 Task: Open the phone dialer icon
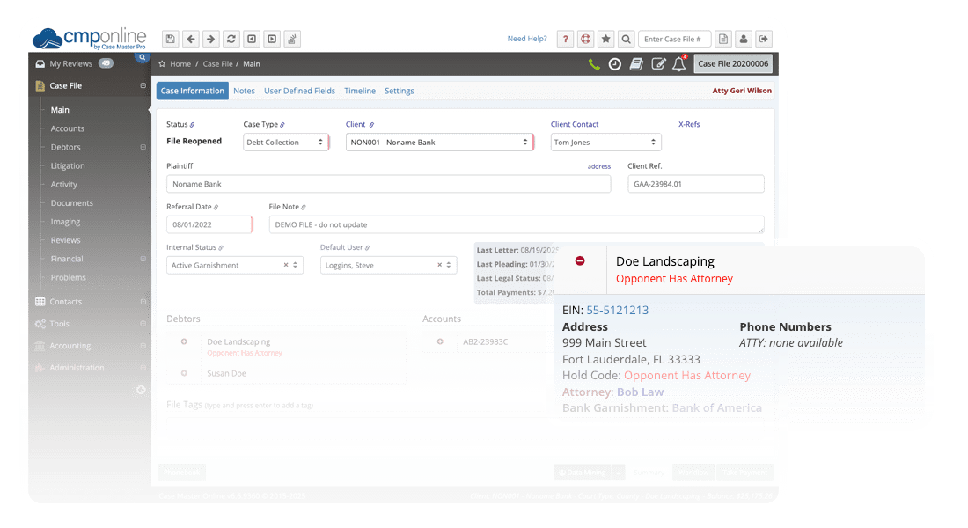coord(594,64)
